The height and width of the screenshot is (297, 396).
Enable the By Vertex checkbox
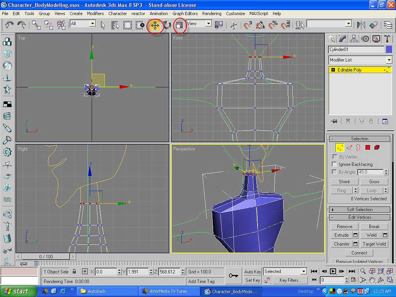coord(335,157)
